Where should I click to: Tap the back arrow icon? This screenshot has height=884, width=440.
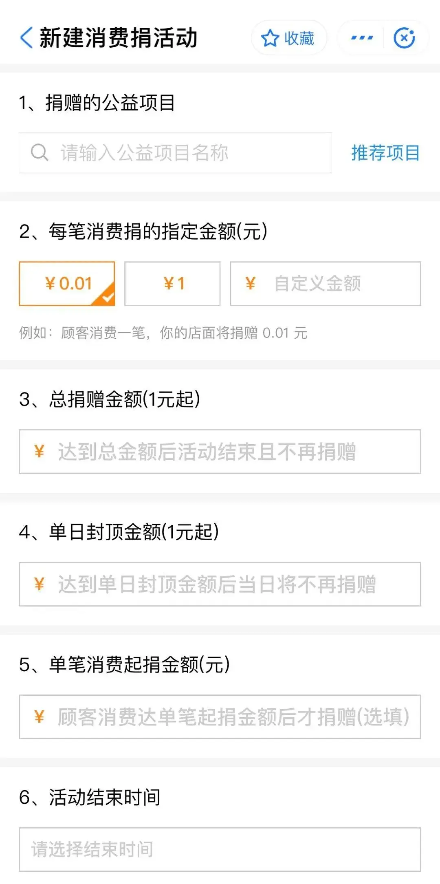(x=26, y=38)
